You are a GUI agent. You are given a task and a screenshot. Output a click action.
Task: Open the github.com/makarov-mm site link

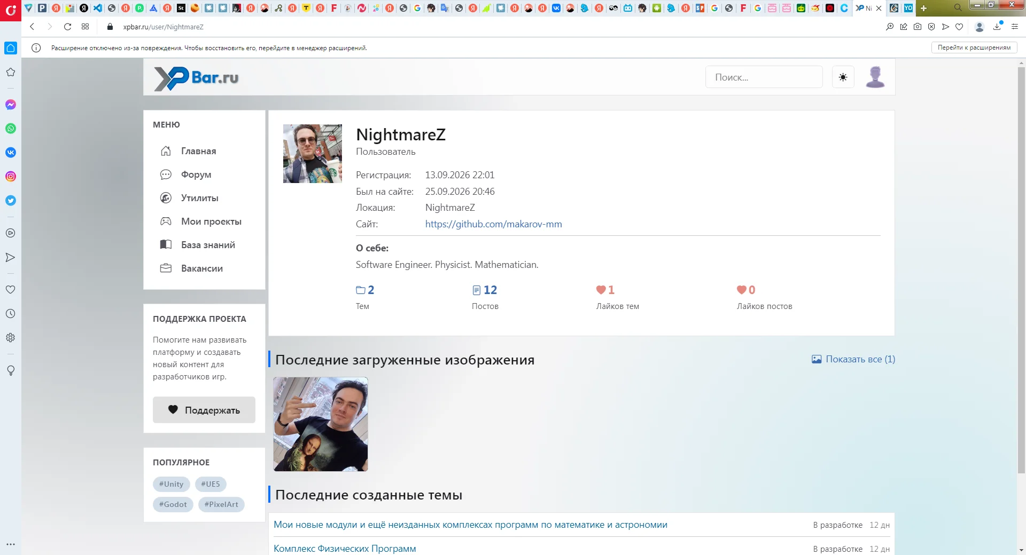pos(494,224)
